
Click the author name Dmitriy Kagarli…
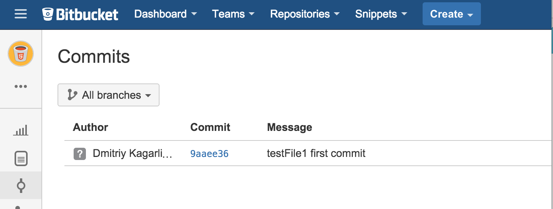click(x=133, y=154)
